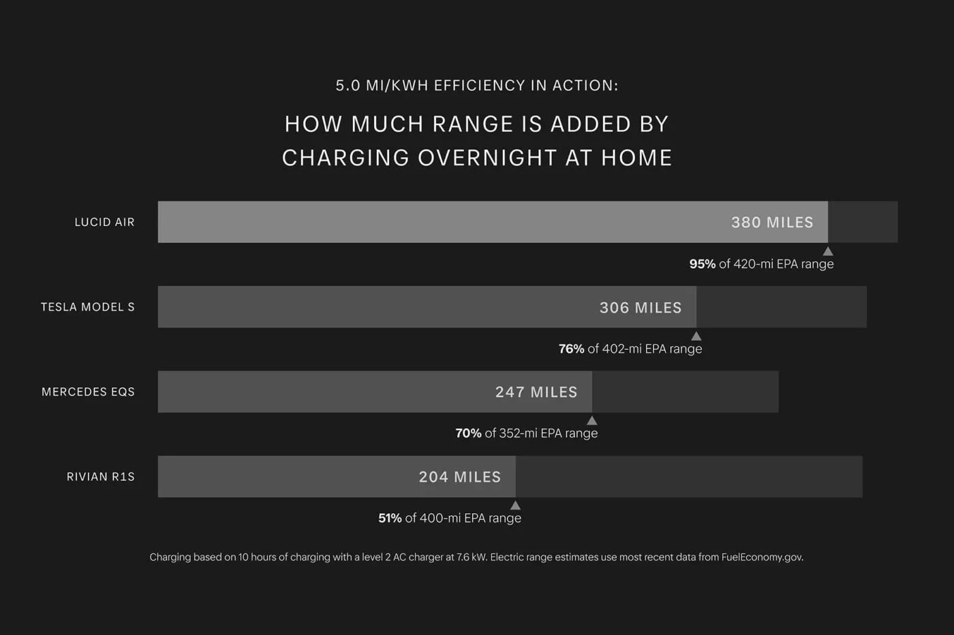This screenshot has height=635, width=954.
Task: Select the 380 MILES bar label
Action: (x=772, y=223)
